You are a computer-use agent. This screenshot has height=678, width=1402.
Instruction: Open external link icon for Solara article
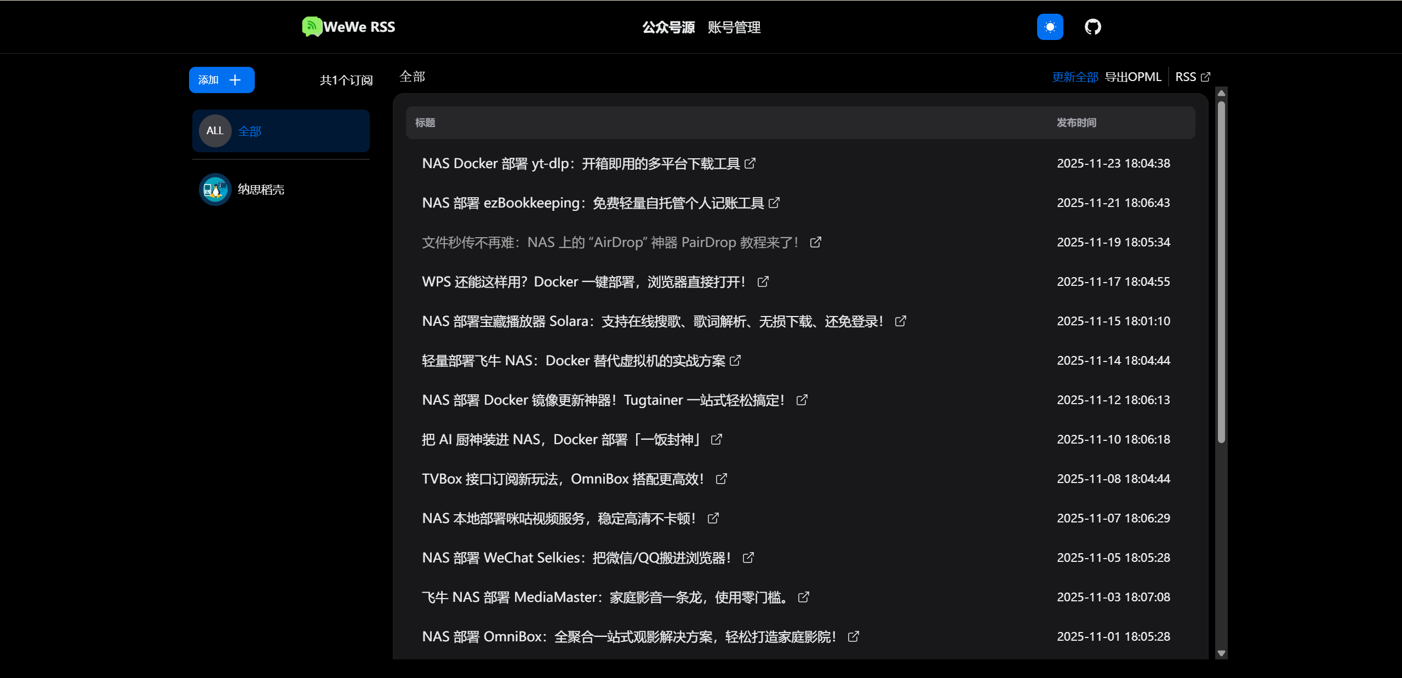click(x=900, y=321)
